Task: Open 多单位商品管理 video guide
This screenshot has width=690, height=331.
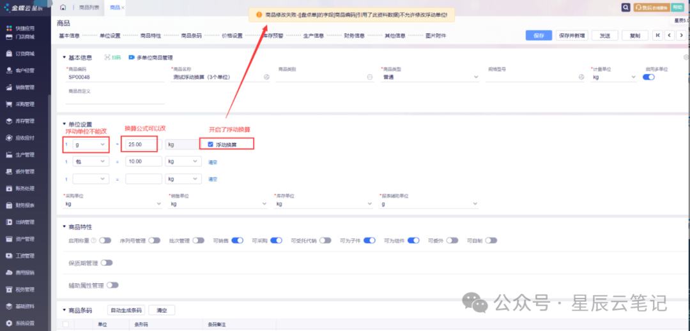Action: (151, 57)
